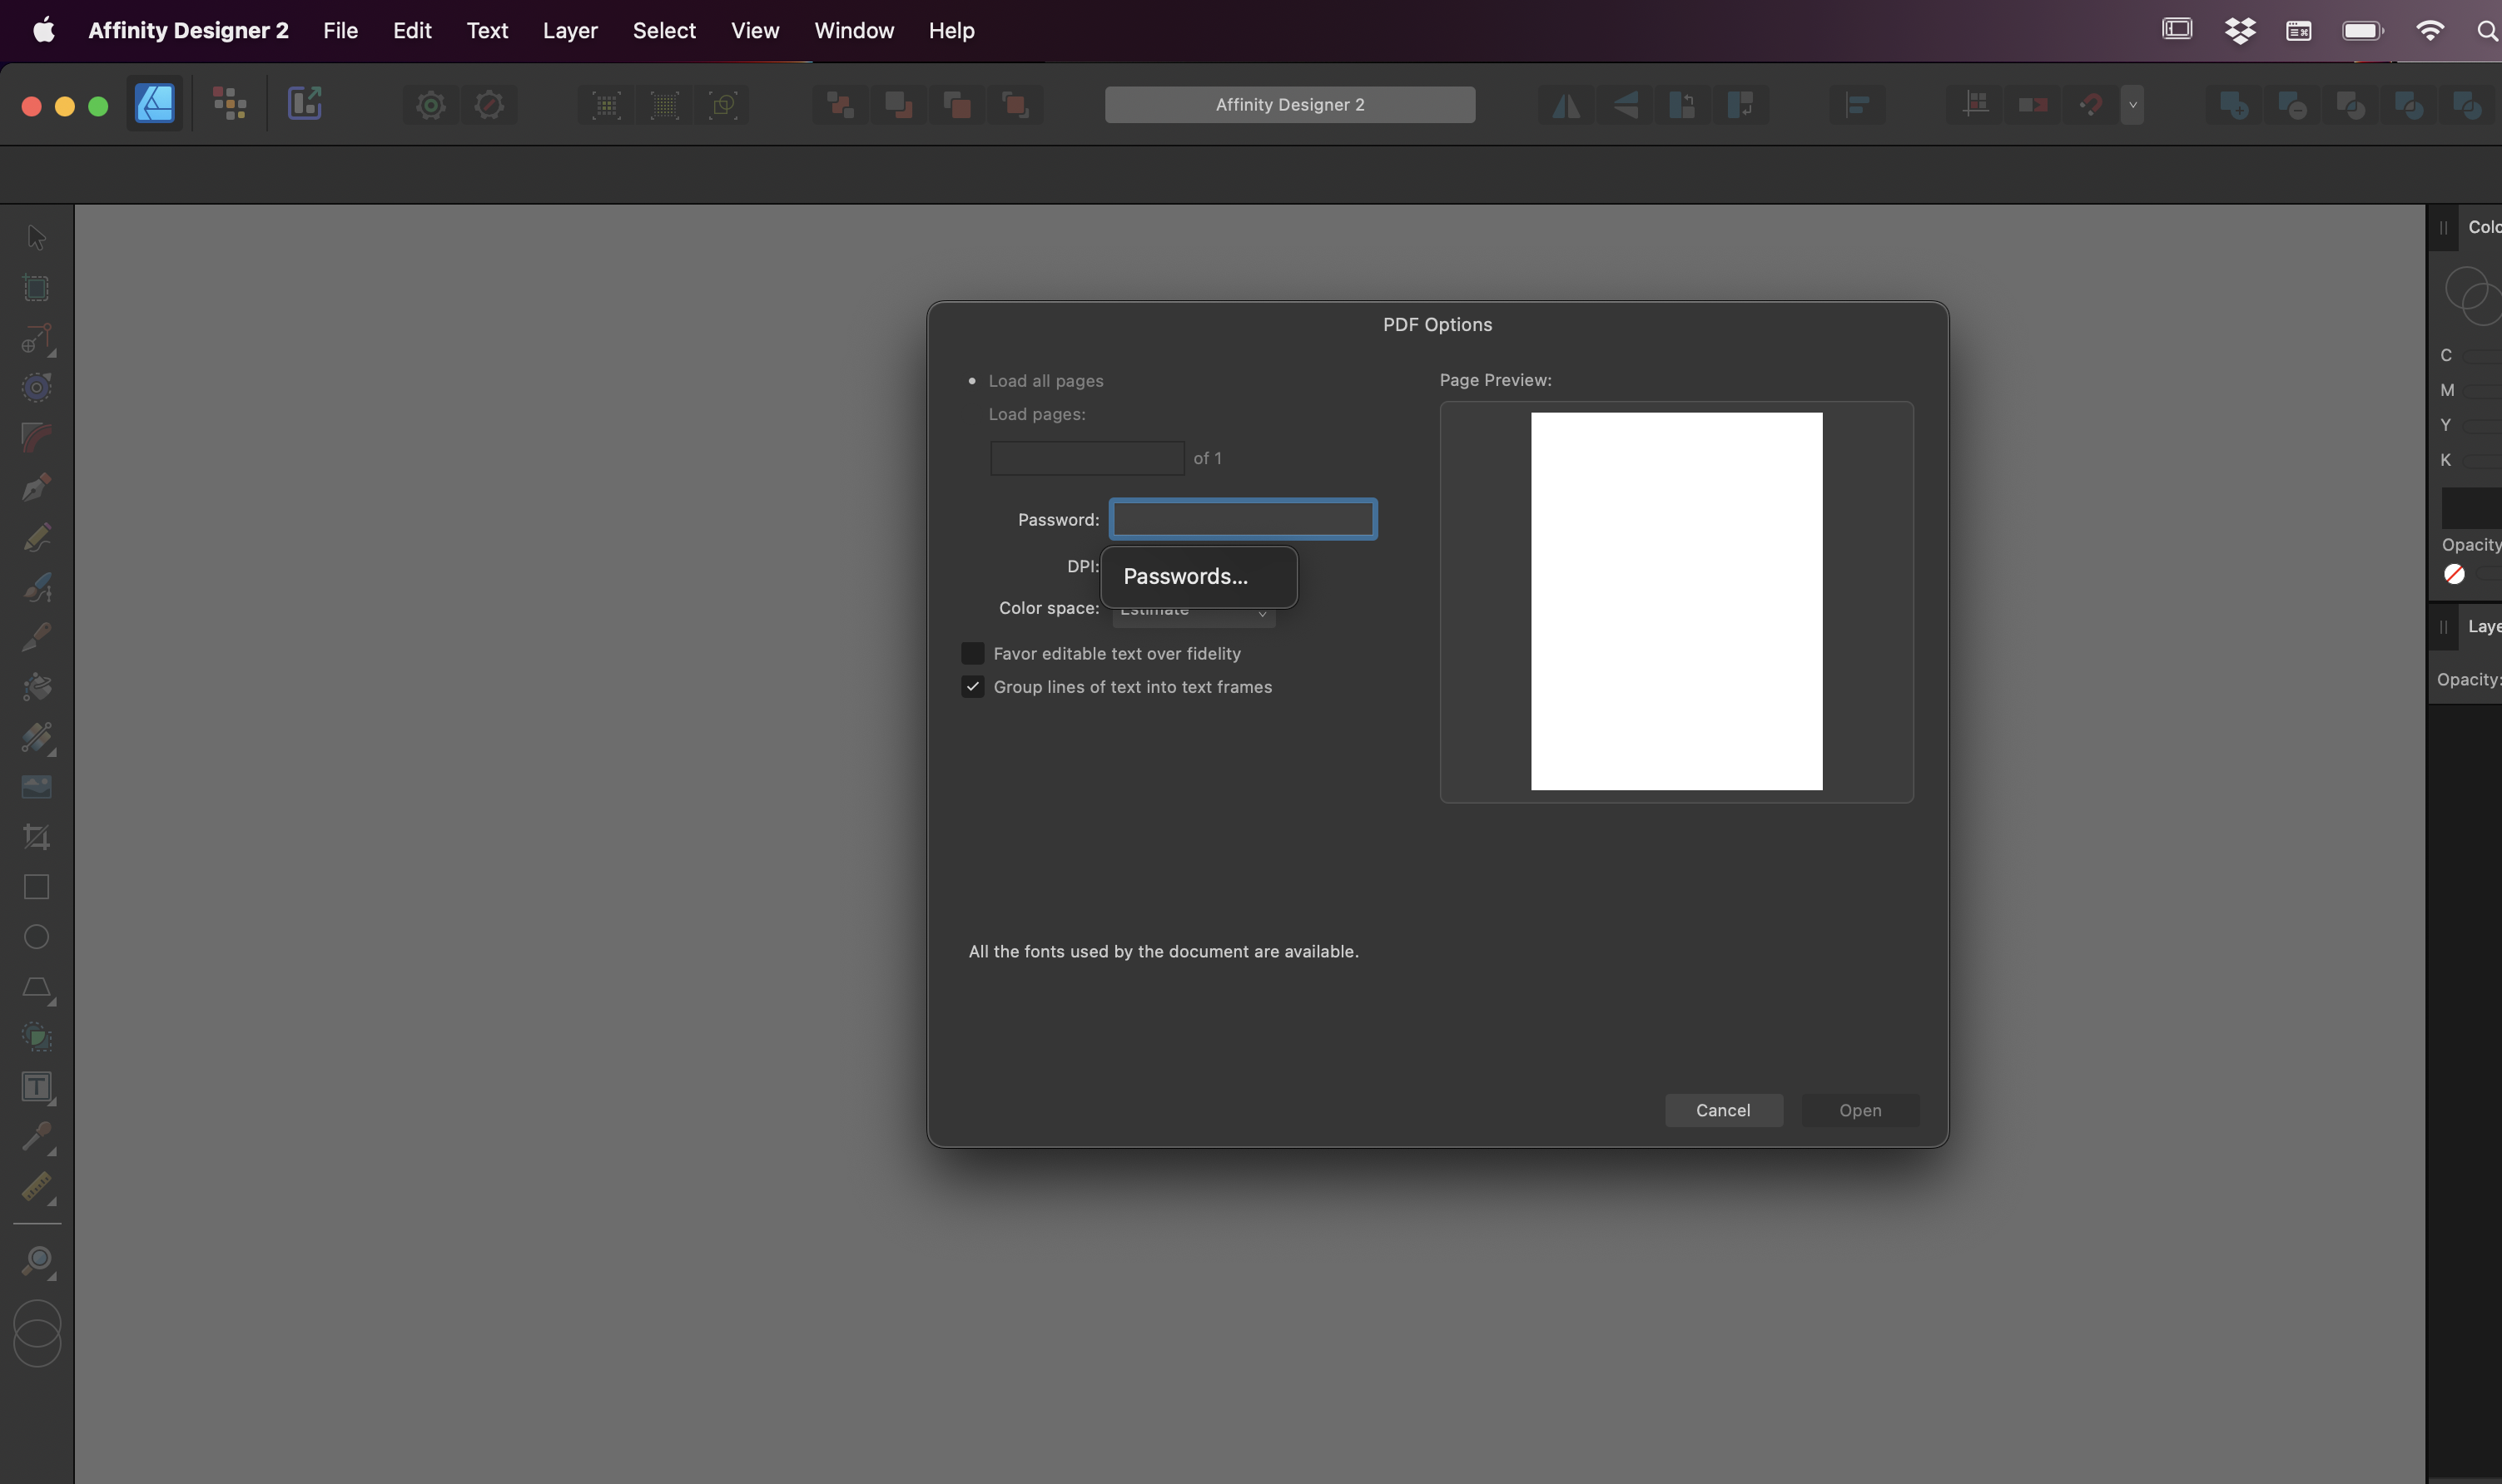Screen dimensions: 2502x1484
Task: Click the Flip Vertical toolbar icon
Action: pos(1625,105)
